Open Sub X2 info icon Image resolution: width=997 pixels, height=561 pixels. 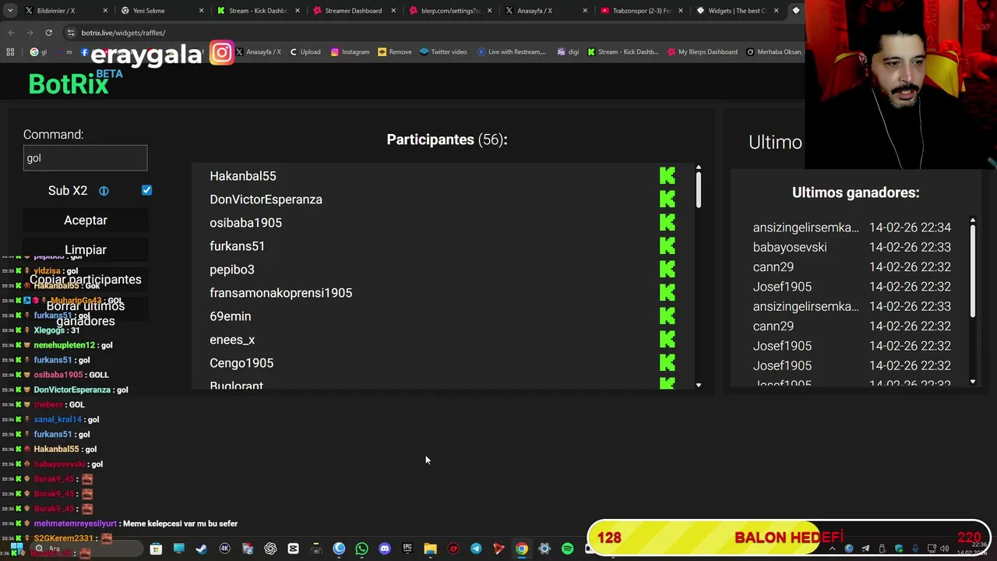pos(104,191)
